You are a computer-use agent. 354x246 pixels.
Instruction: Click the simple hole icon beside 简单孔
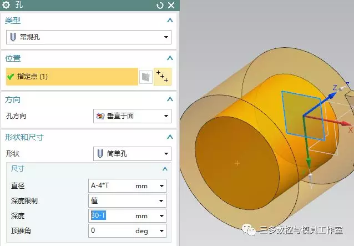point(100,154)
